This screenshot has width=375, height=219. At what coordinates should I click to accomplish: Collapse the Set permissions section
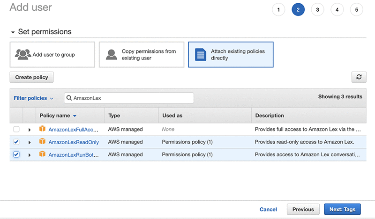click(x=13, y=32)
